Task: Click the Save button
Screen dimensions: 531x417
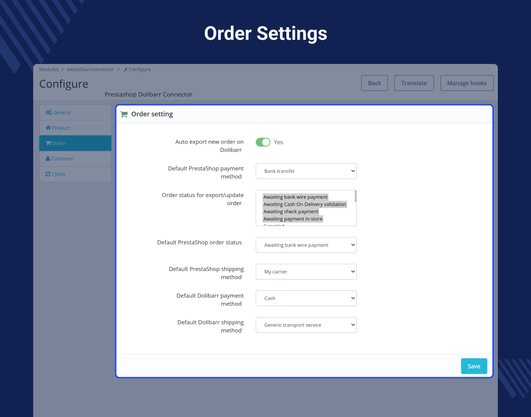Action: tap(474, 366)
